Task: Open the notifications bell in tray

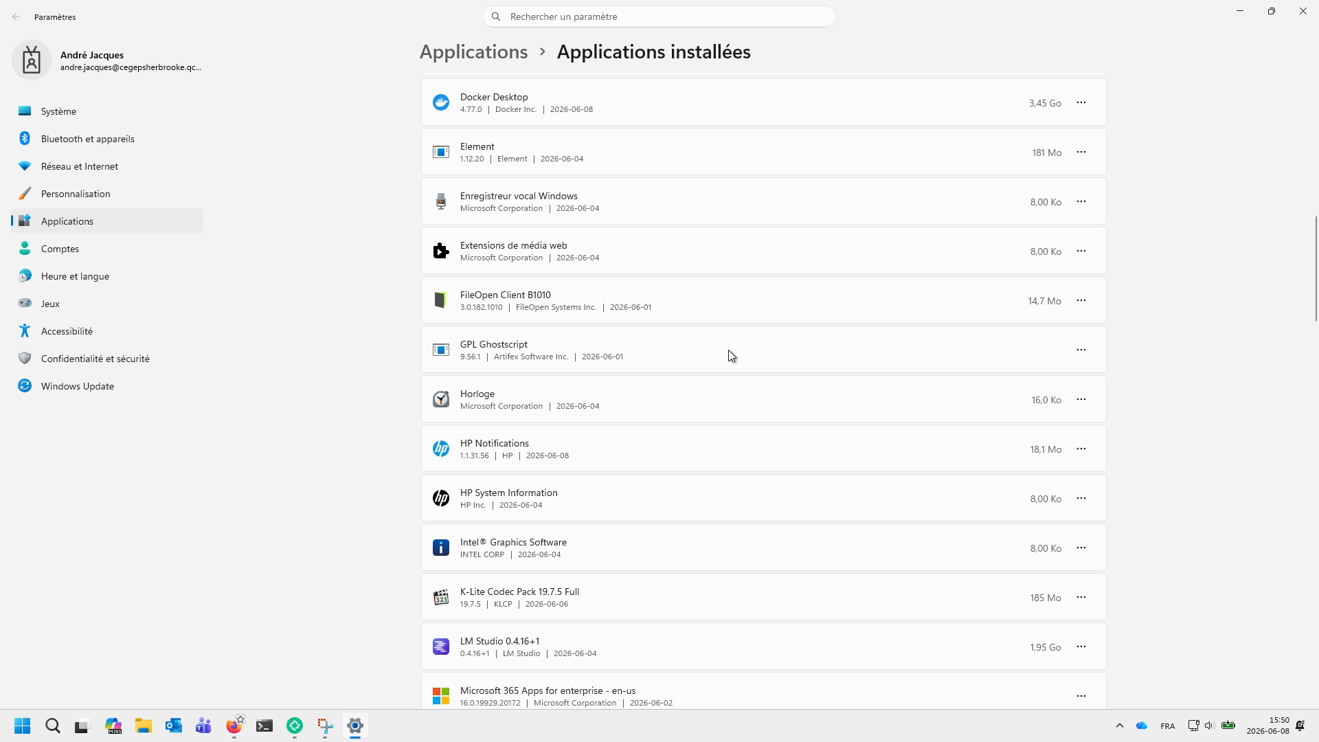Action: pos(1300,726)
